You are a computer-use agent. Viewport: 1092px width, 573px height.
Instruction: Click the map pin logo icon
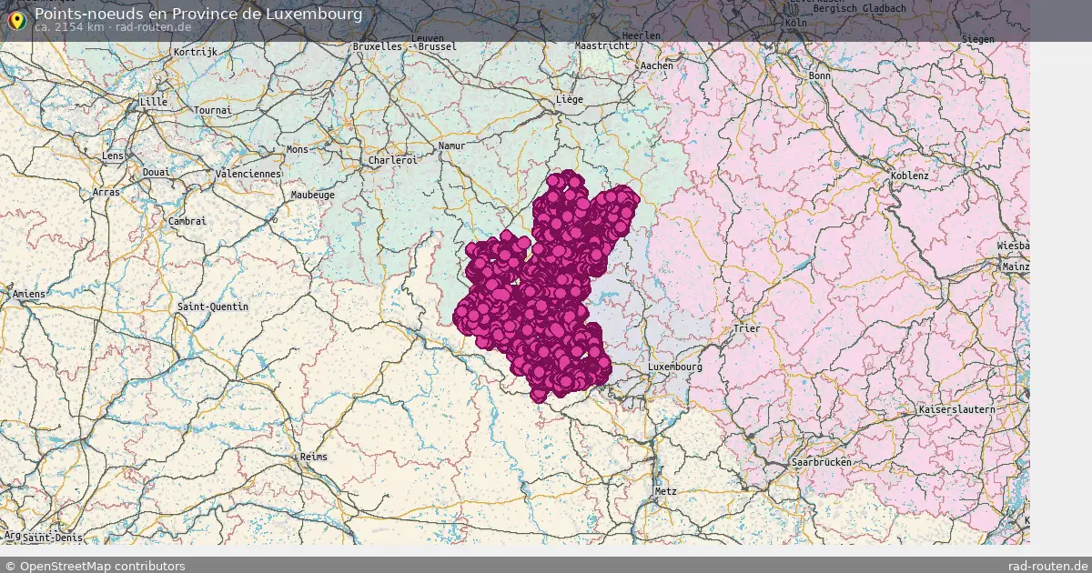[16, 20]
